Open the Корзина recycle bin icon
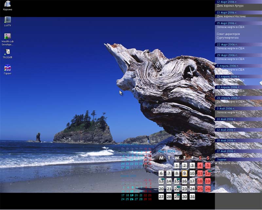Image resolution: width=262 pixels, height=210 pixels. point(8,4)
